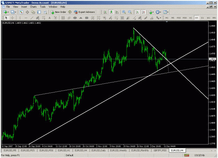Select the crosshair tool

12,18
